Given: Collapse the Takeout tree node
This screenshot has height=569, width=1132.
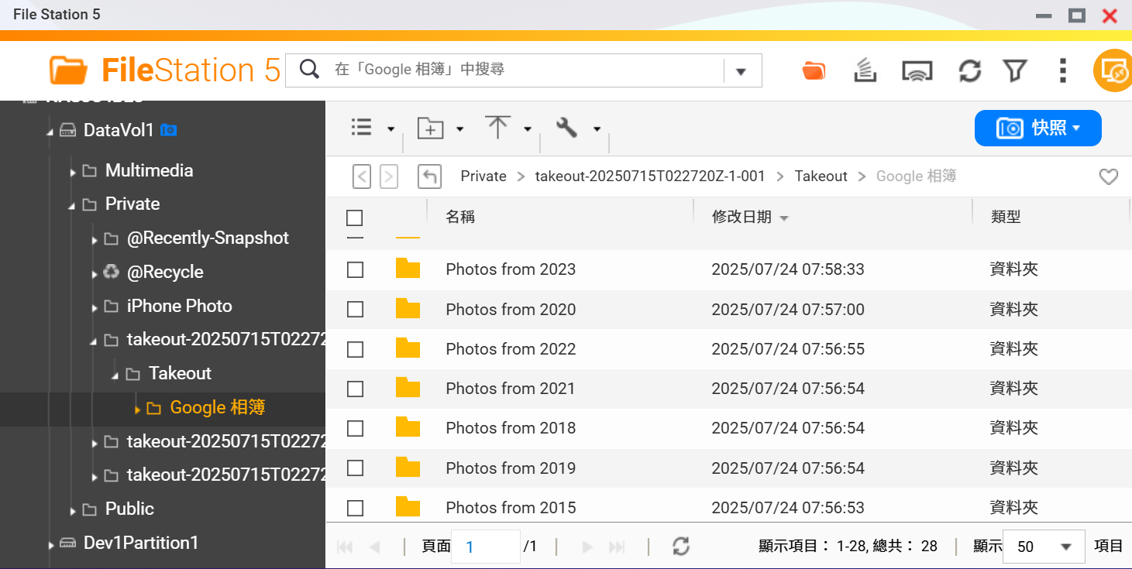Looking at the screenshot, I should tap(115, 375).
